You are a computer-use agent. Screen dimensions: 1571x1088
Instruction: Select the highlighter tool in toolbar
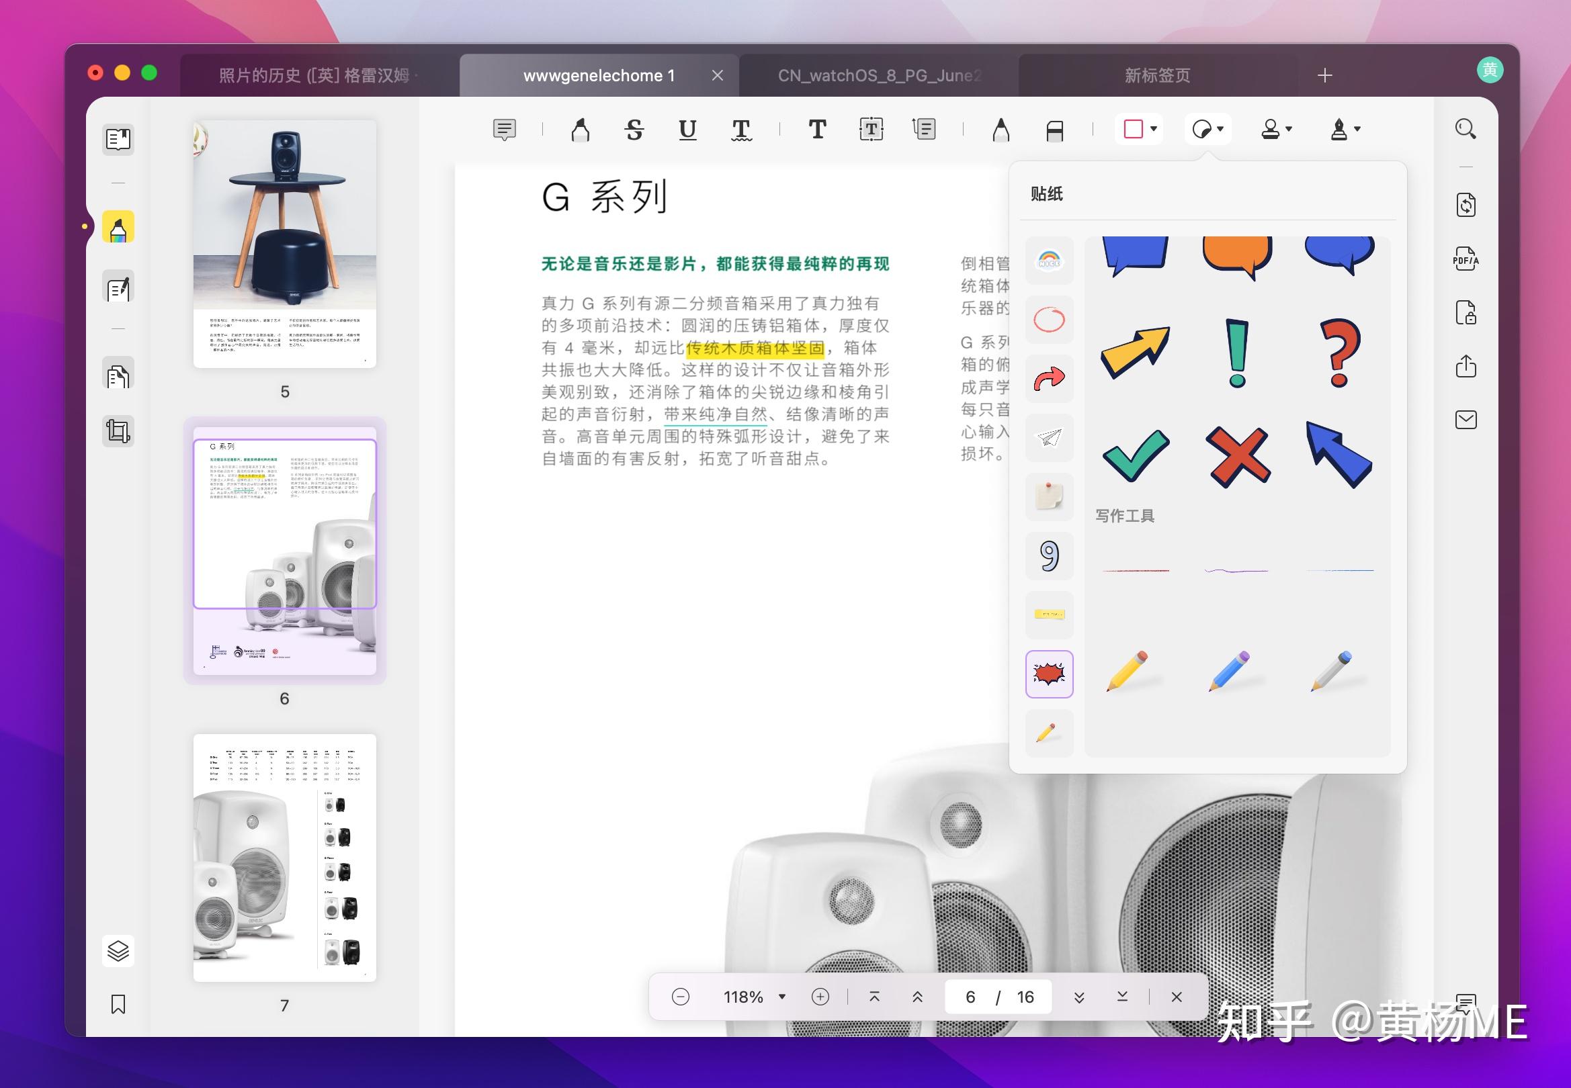(581, 129)
